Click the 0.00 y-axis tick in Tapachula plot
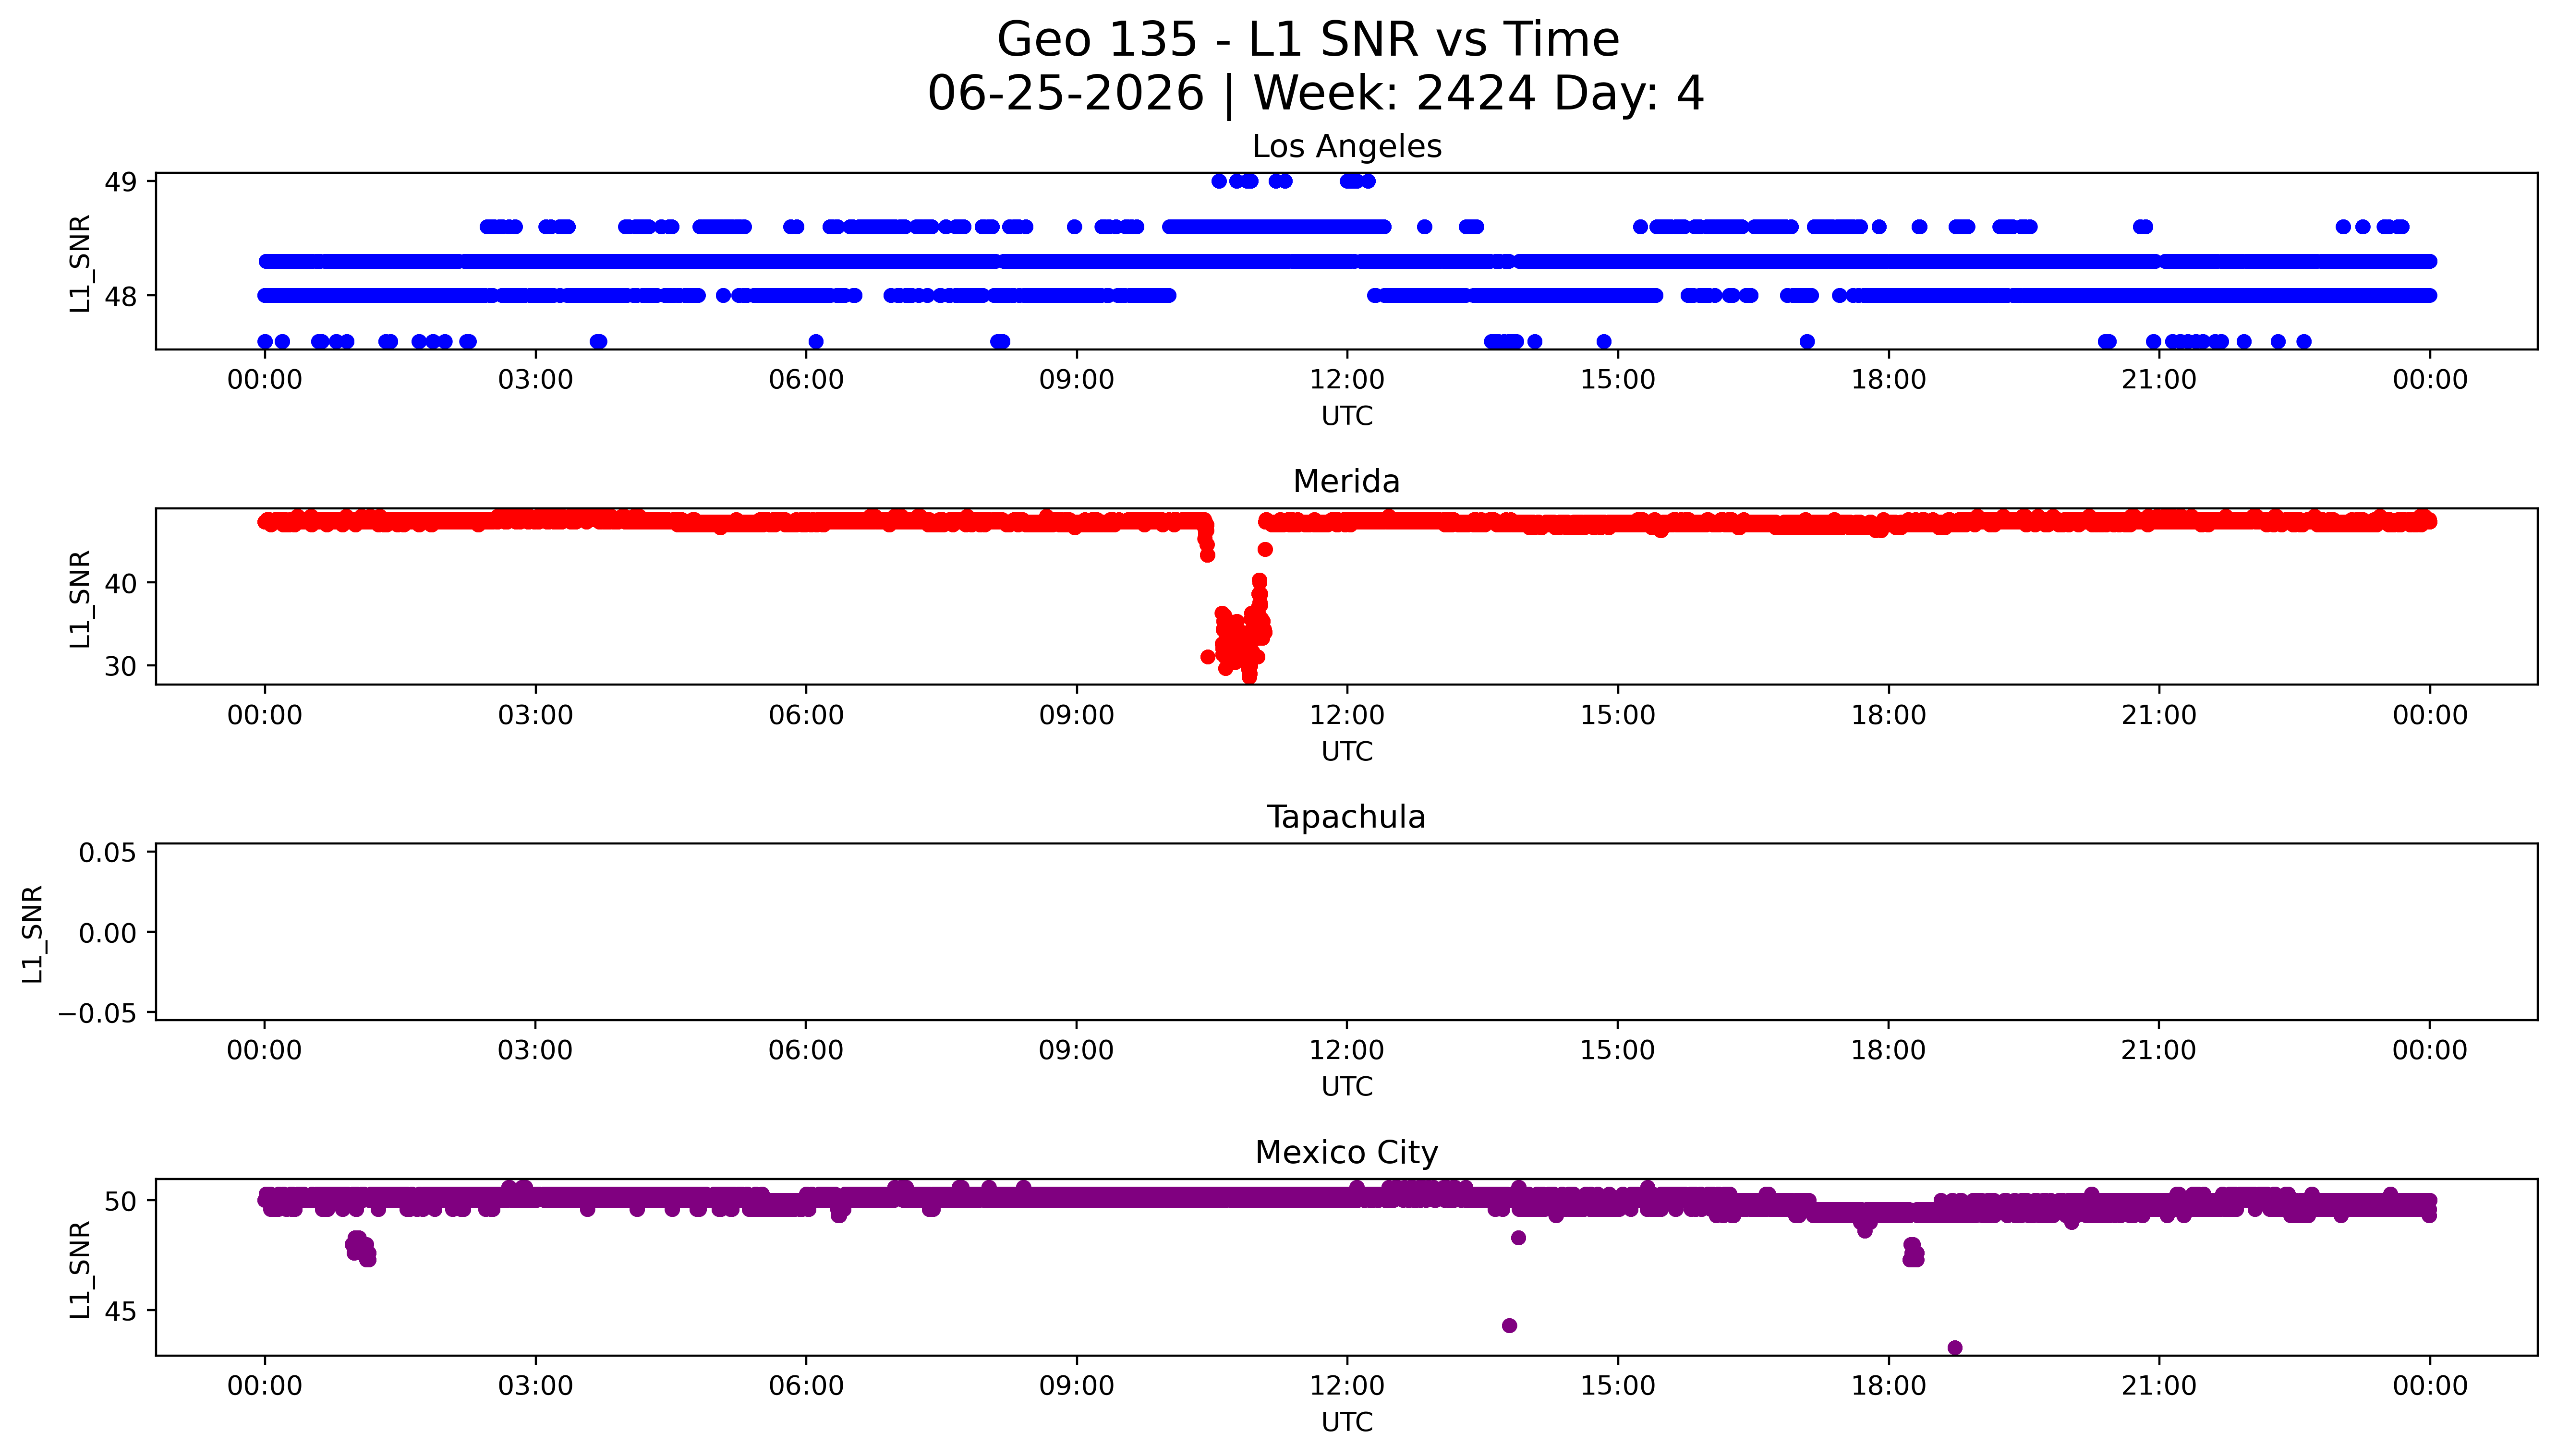The width and height of the screenshot is (2557, 1456). click(108, 933)
